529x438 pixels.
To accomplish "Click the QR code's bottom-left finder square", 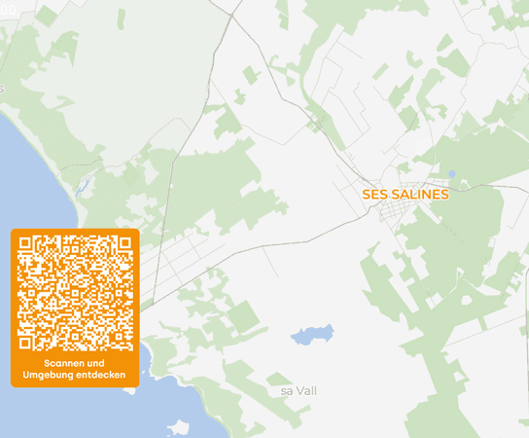I will coord(25,344).
